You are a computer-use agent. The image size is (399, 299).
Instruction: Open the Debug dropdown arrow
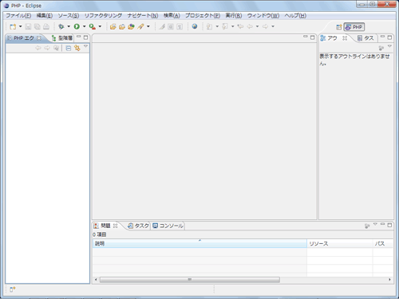pyautogui.click(x=69, y=26)
